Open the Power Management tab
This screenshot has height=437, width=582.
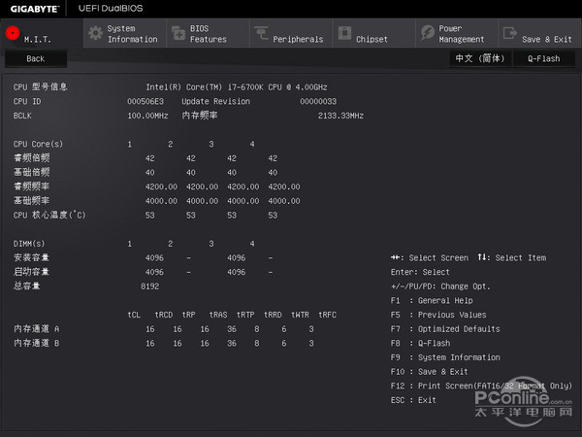[x=464, y=34]
